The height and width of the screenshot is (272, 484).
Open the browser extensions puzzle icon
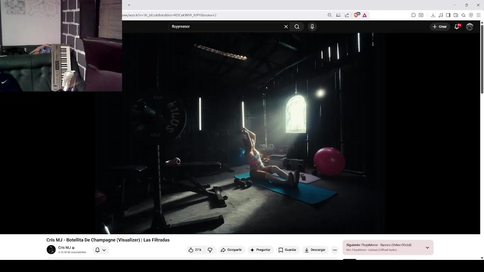413,15
